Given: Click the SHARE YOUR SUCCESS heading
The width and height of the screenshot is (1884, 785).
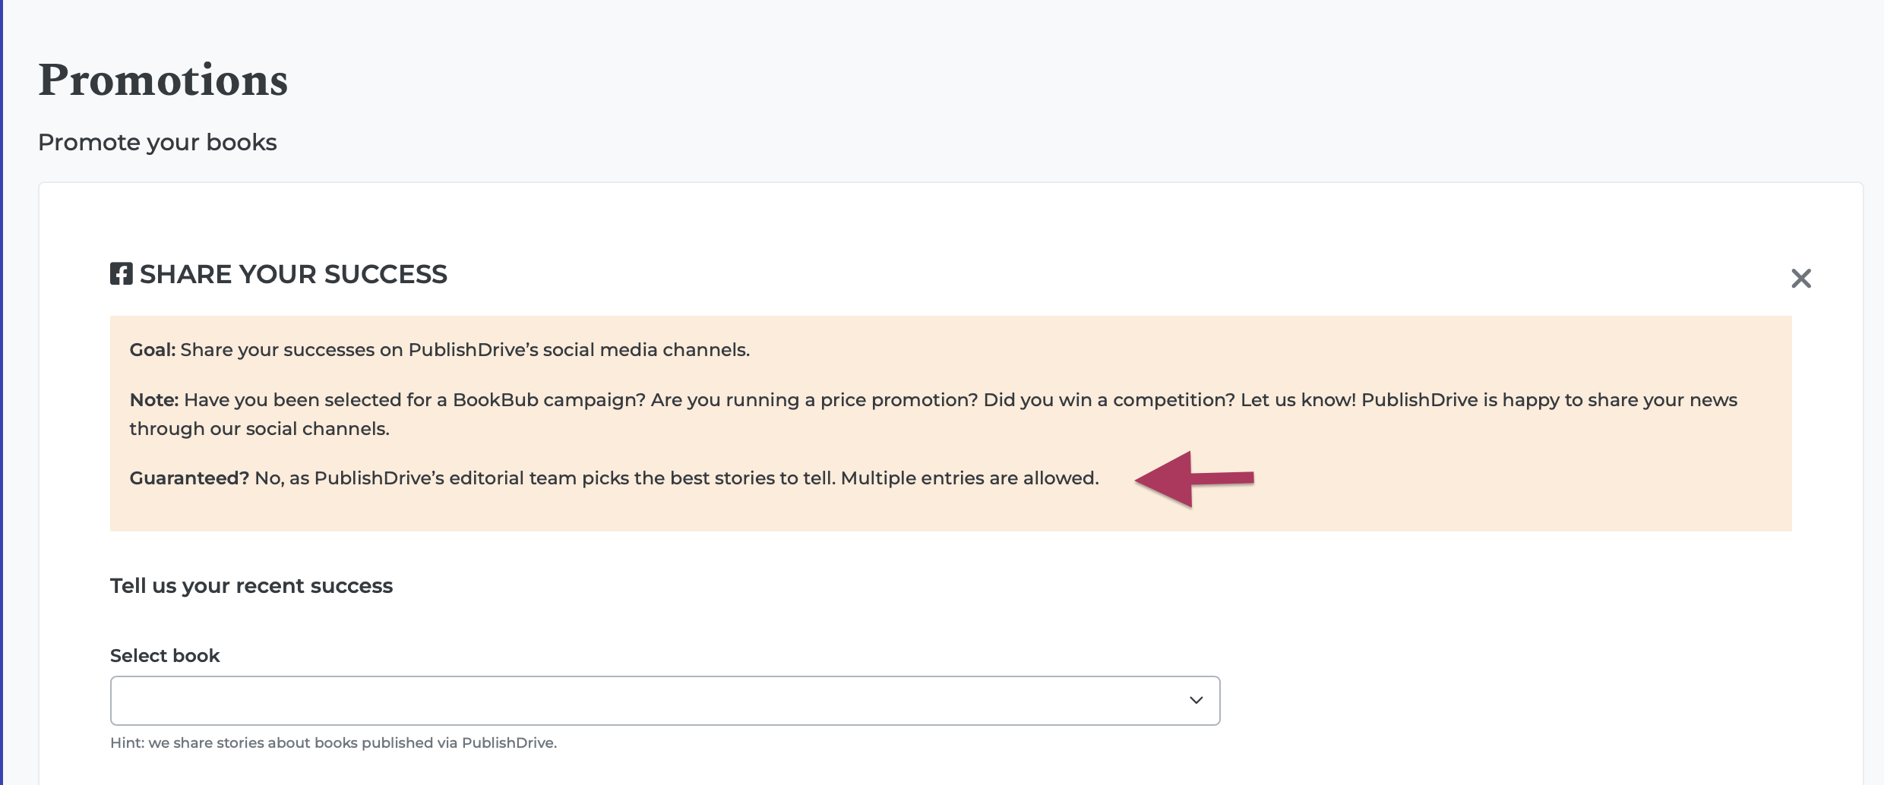Looking at the screenshot, I should coord(292,274).
